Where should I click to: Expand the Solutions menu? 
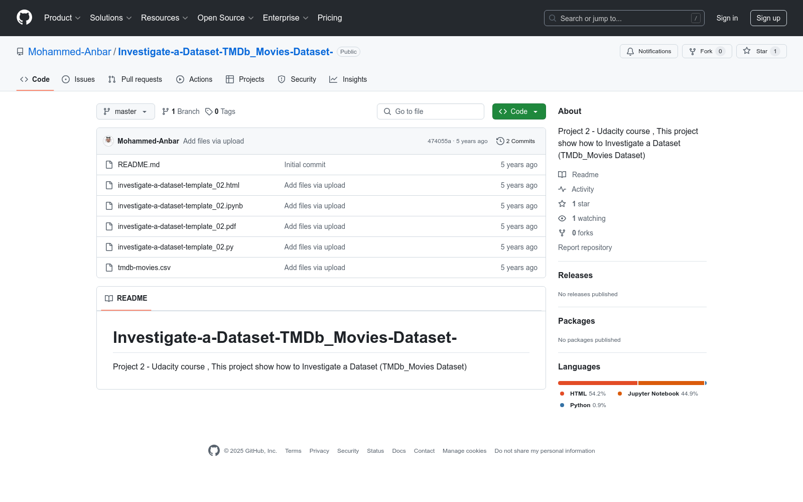pyautogui.click(x=111, y=18)
